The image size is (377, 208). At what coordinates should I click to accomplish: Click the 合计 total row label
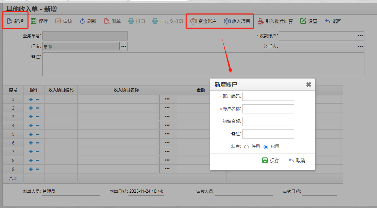tap(13, 179)
